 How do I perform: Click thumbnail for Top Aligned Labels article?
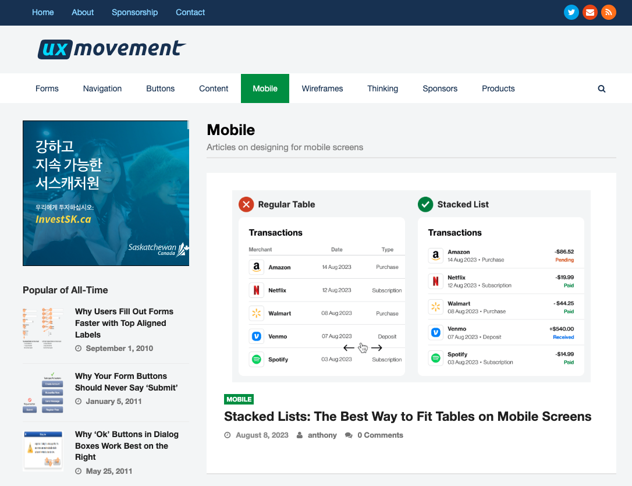pos(43,328)
